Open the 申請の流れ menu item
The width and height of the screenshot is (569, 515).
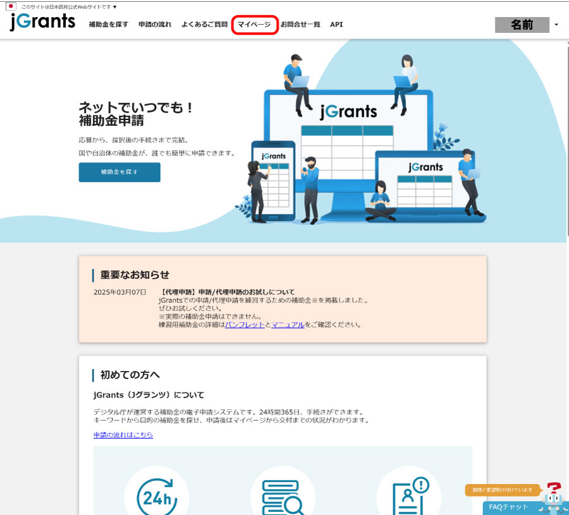155,24
